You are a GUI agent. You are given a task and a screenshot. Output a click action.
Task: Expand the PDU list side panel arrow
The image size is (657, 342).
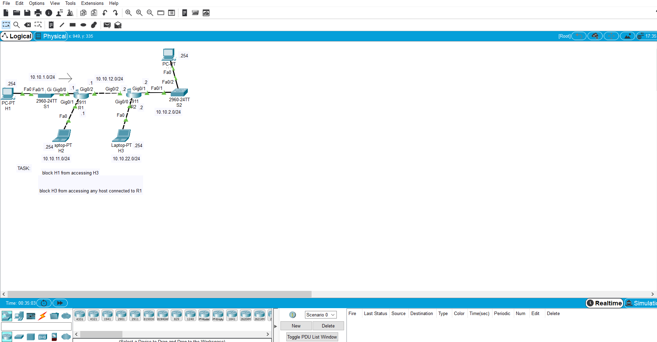[x=275, y=326]
